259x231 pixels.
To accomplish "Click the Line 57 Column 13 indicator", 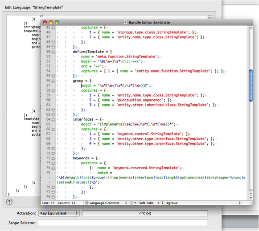I will (x=59, y=203).
